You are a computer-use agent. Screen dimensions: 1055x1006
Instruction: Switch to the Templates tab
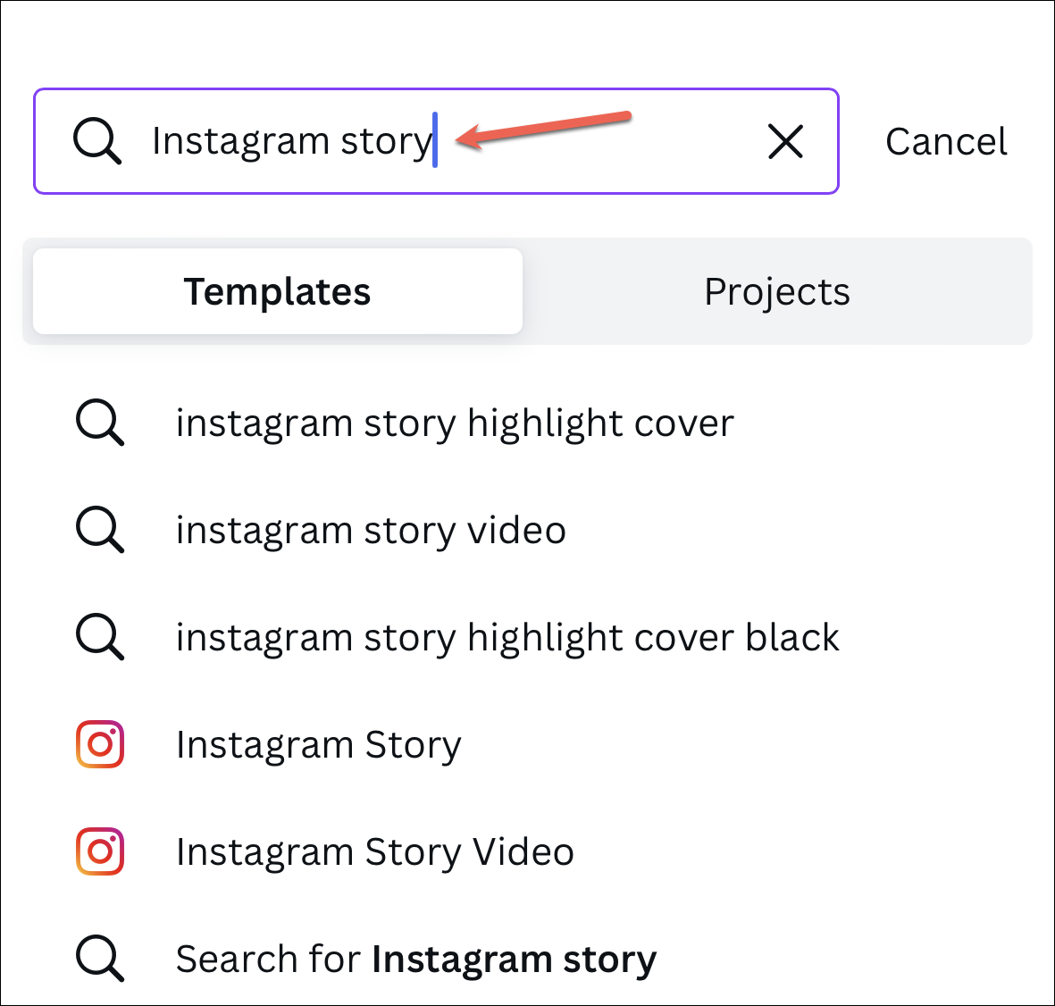click(277, 291)
